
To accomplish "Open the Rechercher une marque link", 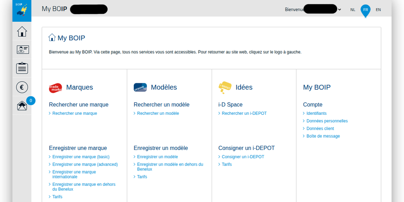I will point(75,113).
